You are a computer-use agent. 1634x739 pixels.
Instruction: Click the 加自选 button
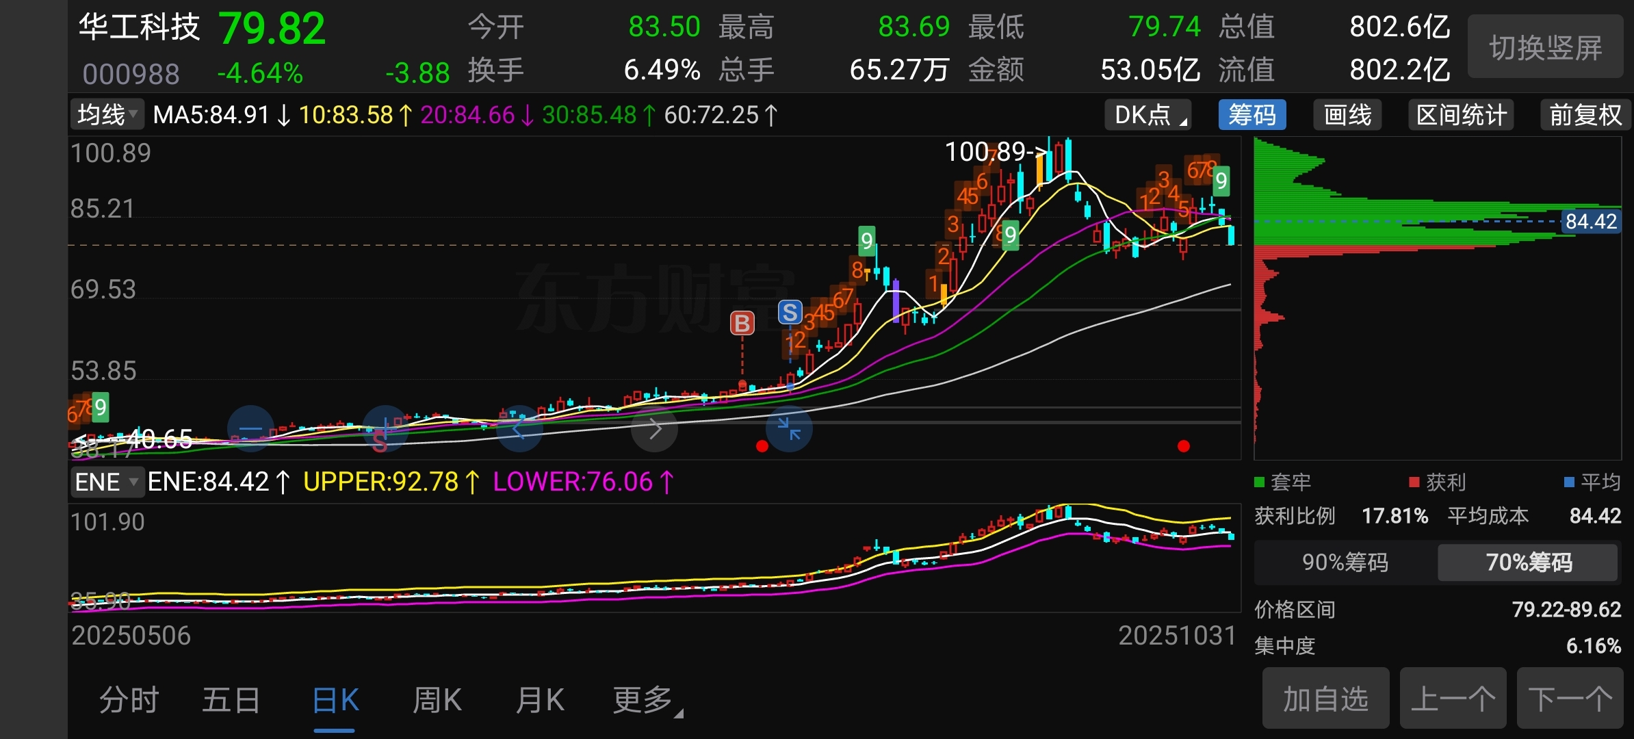tap(1325, 699)
